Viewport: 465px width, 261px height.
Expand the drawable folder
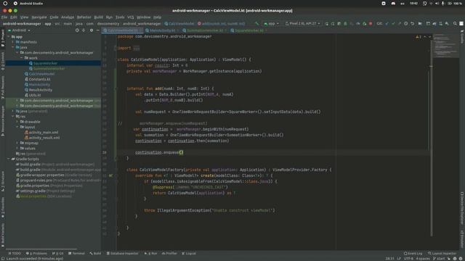pos(17,122)
